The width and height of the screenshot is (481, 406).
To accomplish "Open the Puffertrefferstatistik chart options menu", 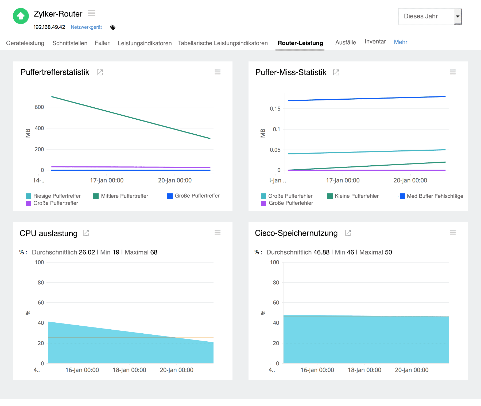I will pos(218,72).
